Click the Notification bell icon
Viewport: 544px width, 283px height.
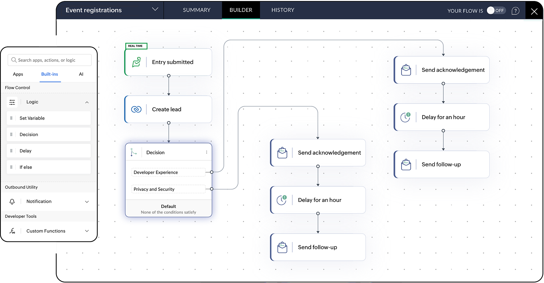pos(12,201)
